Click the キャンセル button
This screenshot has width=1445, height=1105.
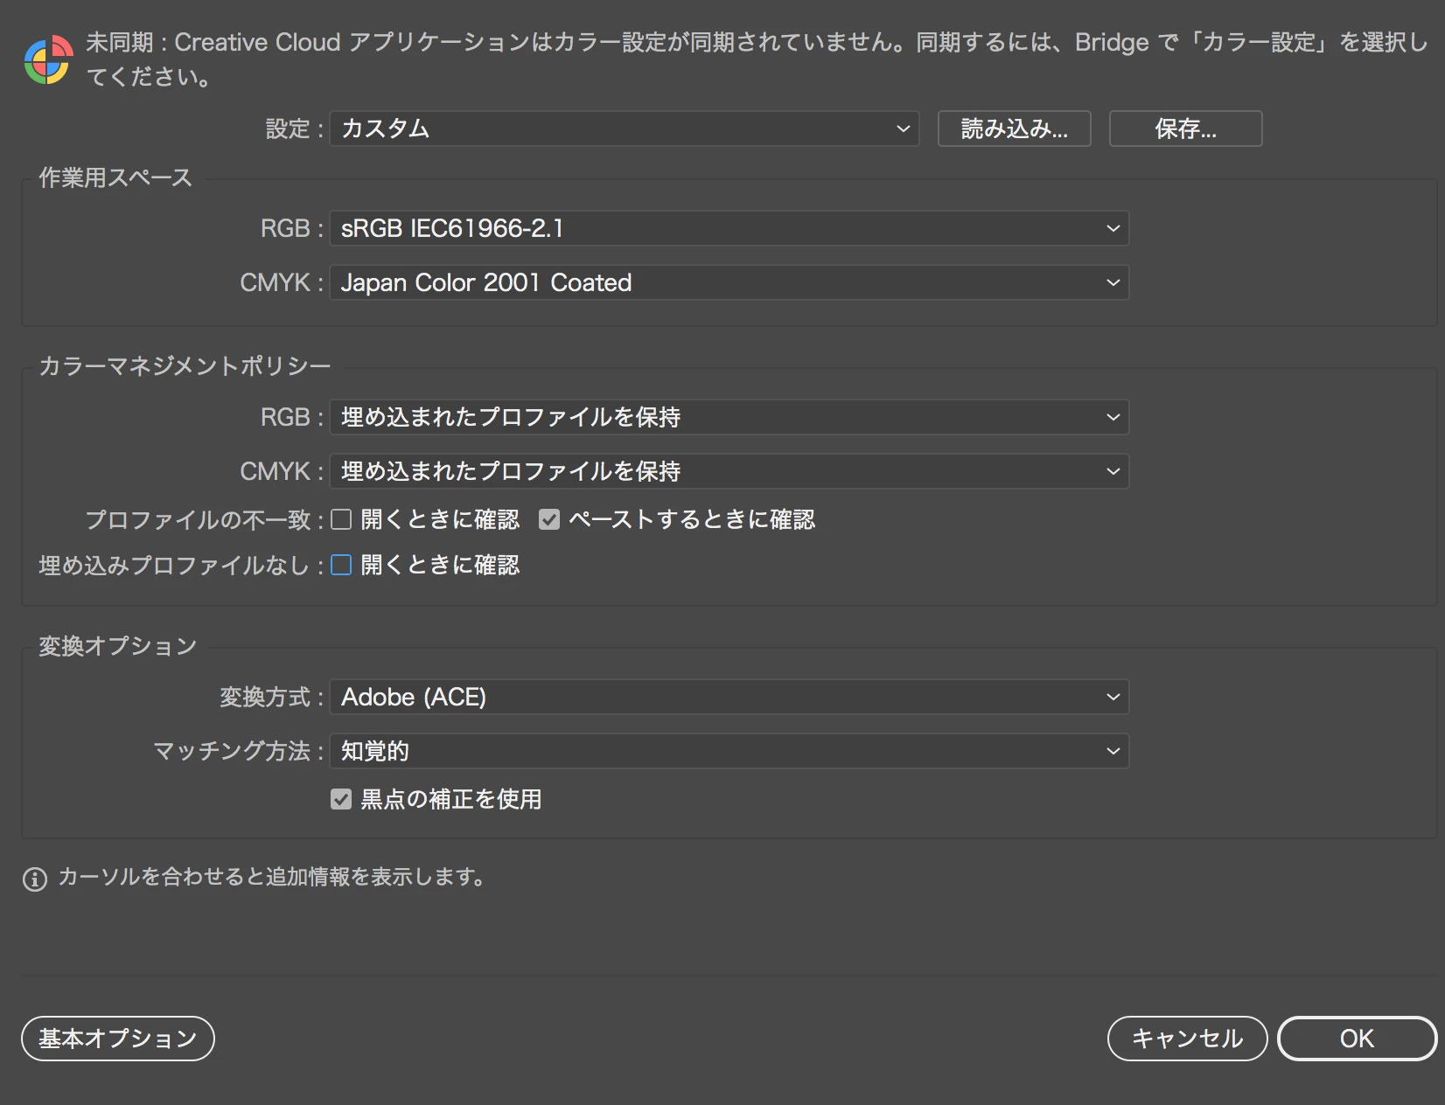(x=1187, y=1039)
